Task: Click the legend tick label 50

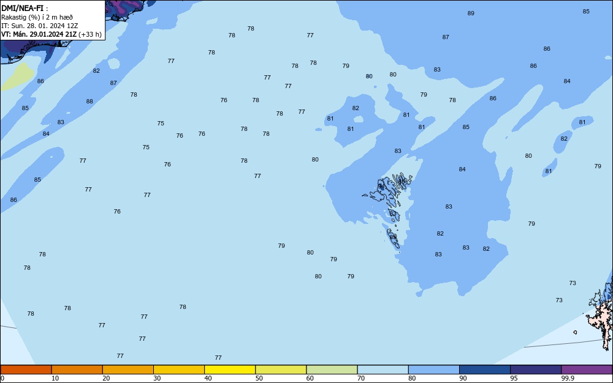Action: 259,378
